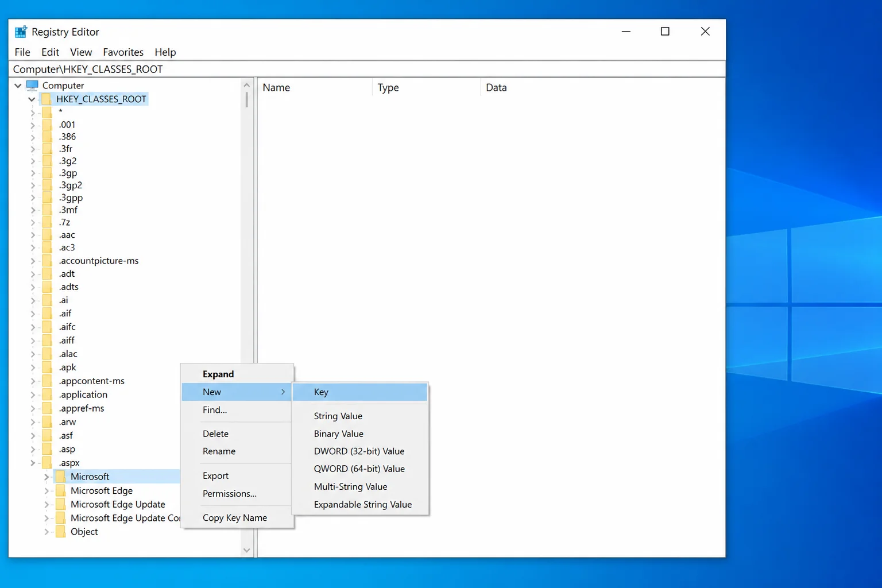The height and width of the screenshot is (588, 882).
Task: Select the .asf key
Action: click(x=66, y=436)
